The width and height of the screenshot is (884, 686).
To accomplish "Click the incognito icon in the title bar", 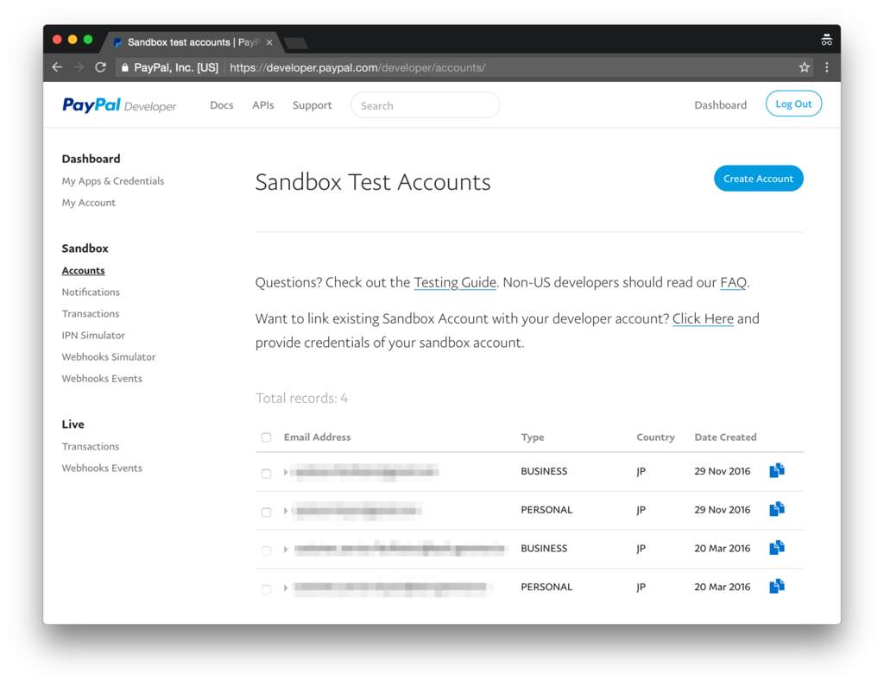I will (826, 40).
